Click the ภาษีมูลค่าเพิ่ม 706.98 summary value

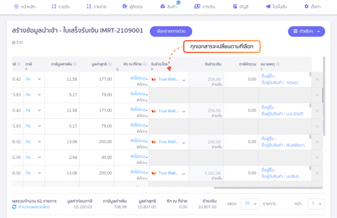point(120,207)
